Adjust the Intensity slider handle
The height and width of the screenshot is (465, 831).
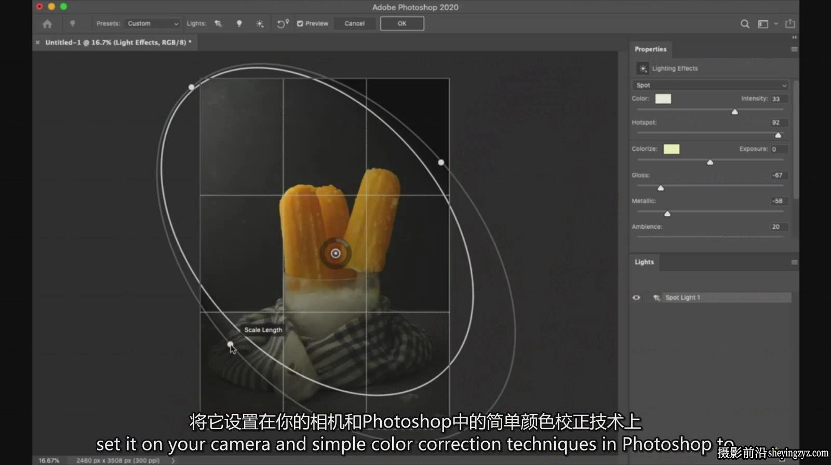coord(734,112)
